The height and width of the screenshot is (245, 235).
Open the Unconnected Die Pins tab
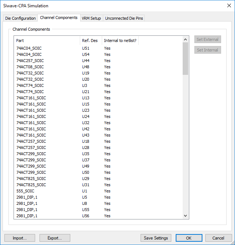point(124,18)
